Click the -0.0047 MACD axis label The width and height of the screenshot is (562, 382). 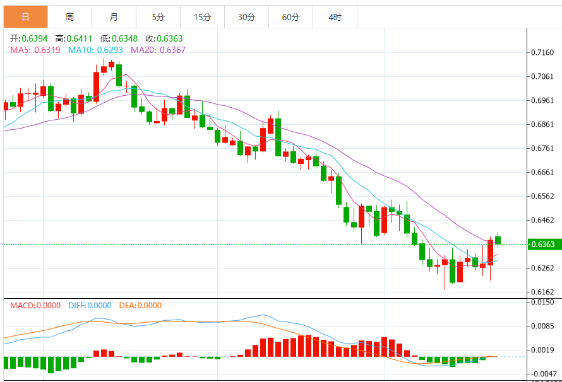tap(544, 374)
